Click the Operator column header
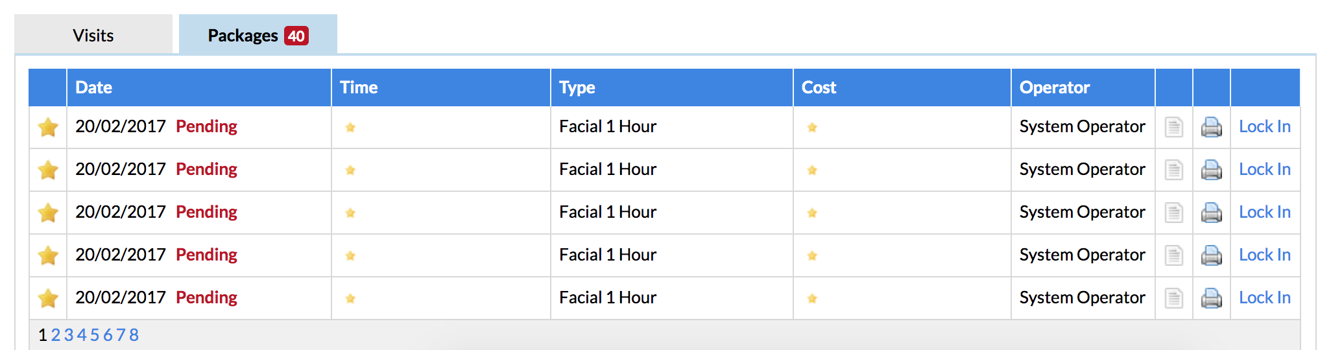1331x350 pixels. click(1054, 87)
